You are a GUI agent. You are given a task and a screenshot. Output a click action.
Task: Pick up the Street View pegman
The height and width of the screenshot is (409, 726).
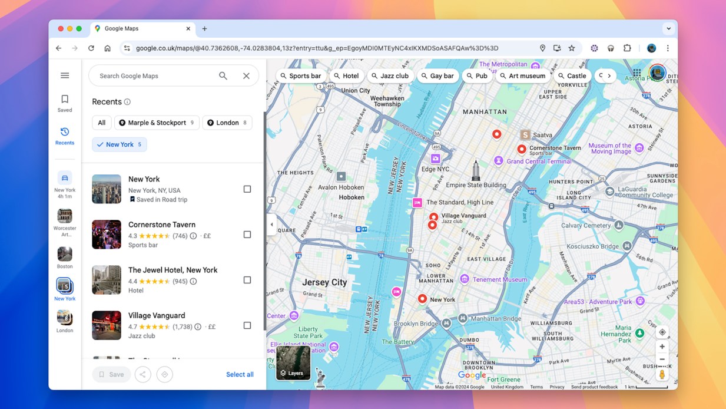tap(662, 374)
